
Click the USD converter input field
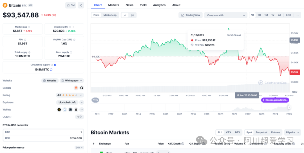pos(43,138)
